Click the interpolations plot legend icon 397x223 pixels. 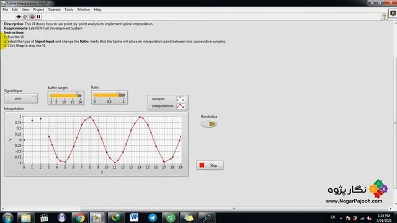[x=181, y=106]
